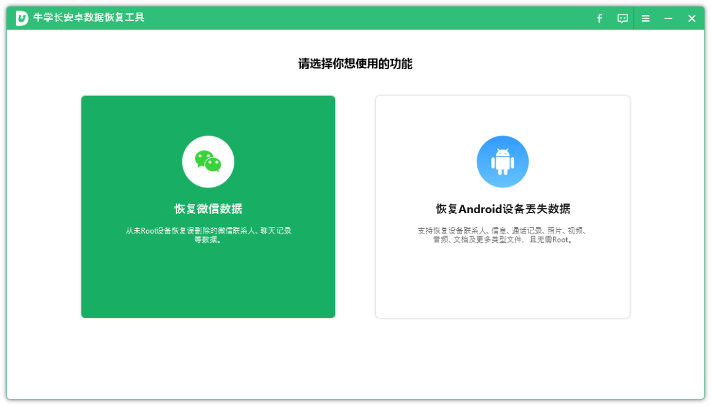Select 恢复Android设备丢失数据 card title
The width and height of the screenshot is (711, 406).
pos(503,209)
